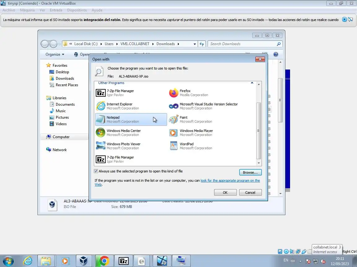Choose WordPad in the Open with list
Screen dimensions: 357x267
point(204,146)
